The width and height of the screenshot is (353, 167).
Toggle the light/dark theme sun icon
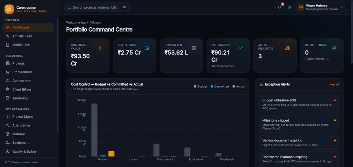pos(290,7)
